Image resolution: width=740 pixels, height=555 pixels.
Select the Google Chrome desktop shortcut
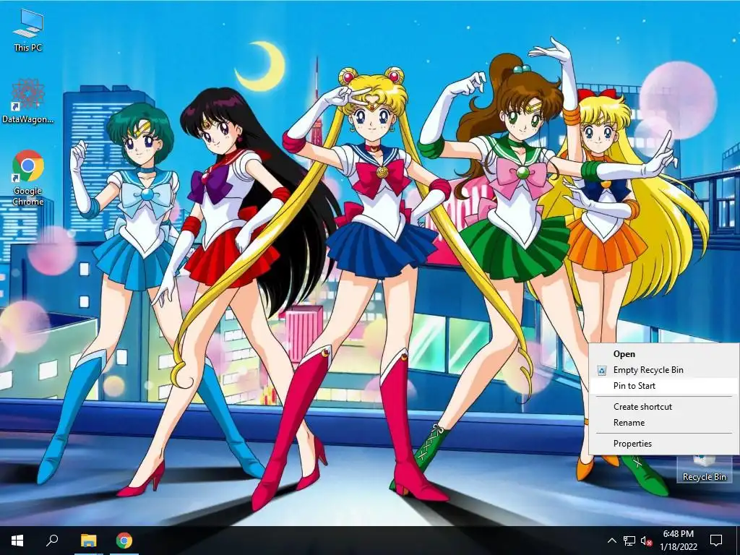point(28,178)
